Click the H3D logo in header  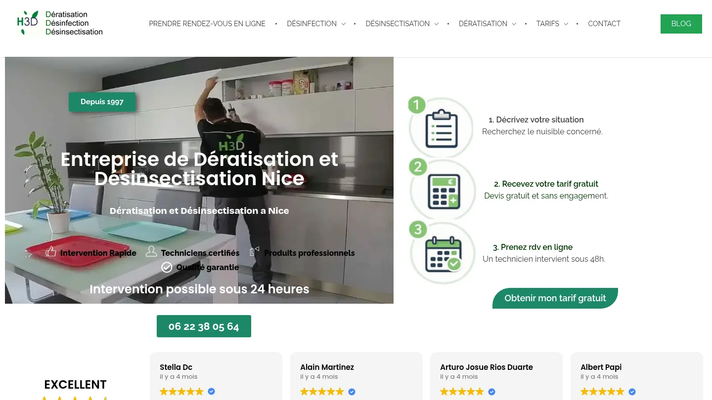[x=59, y=23]
